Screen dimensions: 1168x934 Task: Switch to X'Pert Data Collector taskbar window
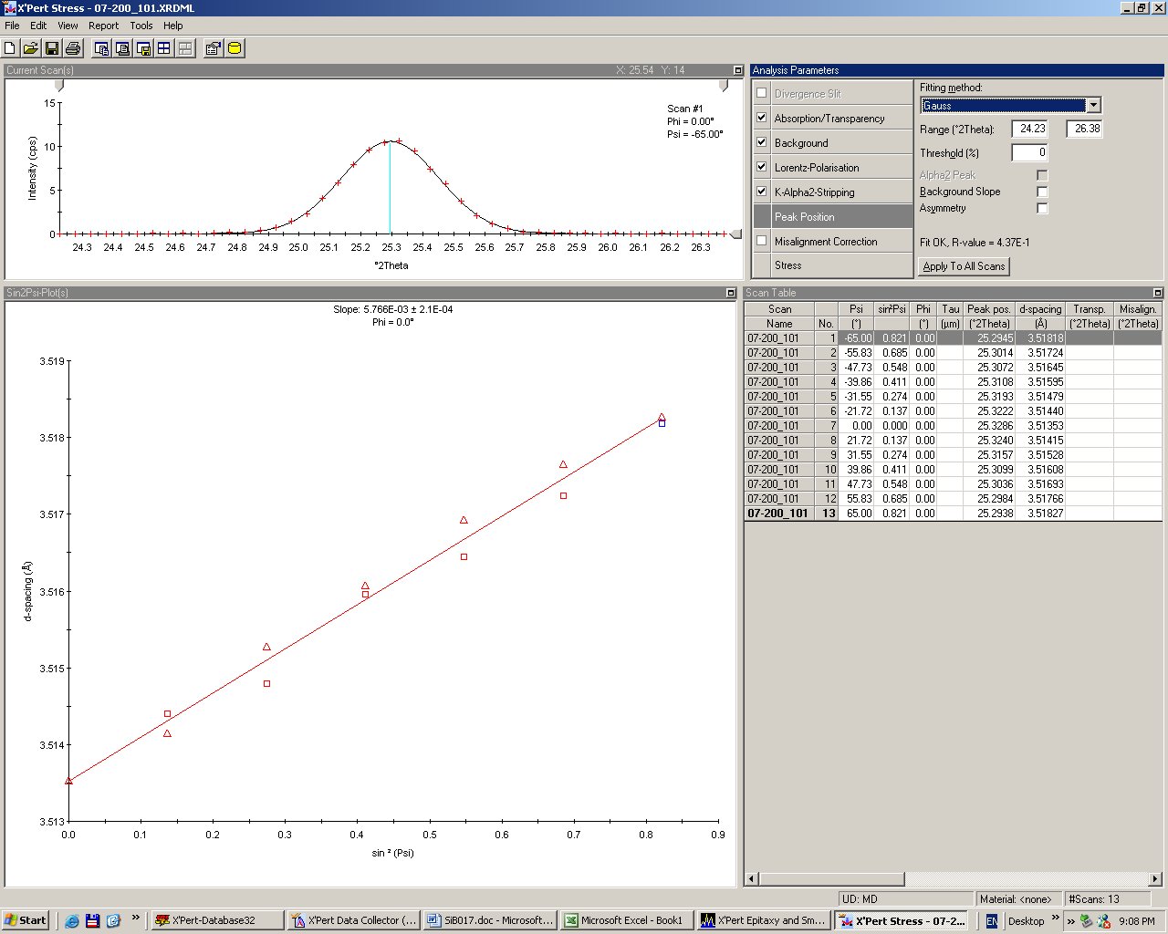point(354,921)
